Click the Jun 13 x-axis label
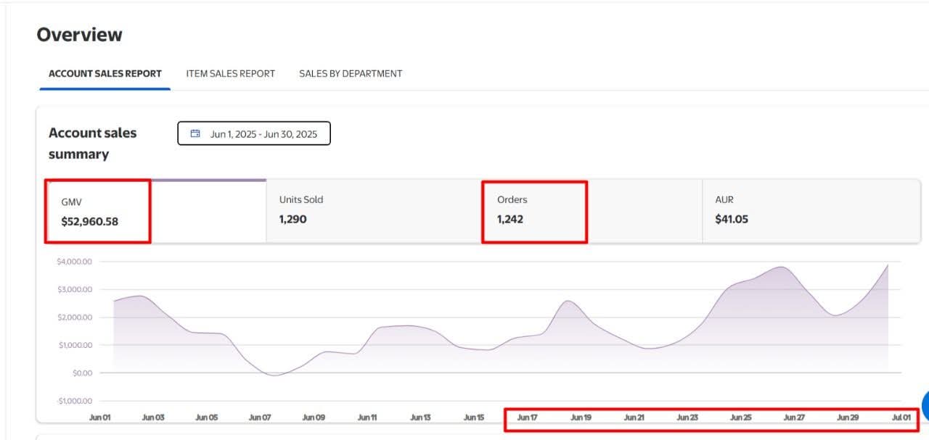 point(420,418)
